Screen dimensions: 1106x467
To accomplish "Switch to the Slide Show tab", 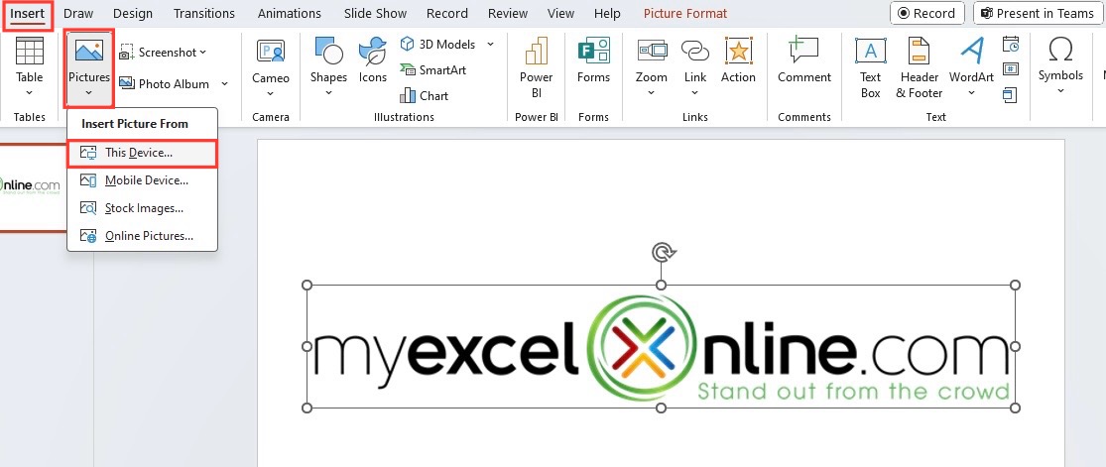I will 375,14.
